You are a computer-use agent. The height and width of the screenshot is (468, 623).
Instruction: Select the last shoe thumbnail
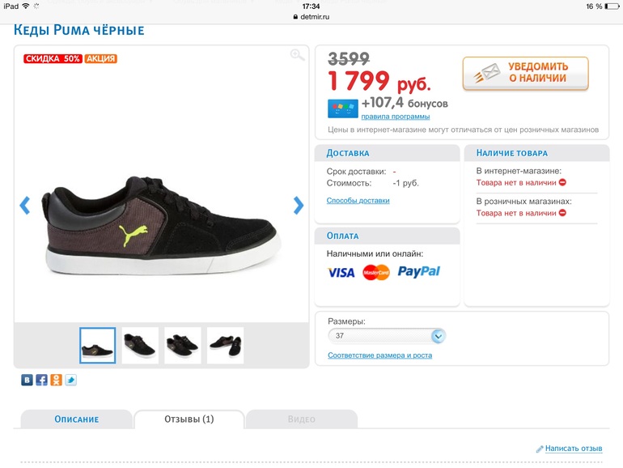click(x=225, y=346)
